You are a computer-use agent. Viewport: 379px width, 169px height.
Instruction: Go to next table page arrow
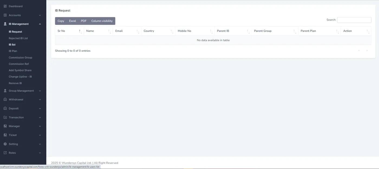367,51
